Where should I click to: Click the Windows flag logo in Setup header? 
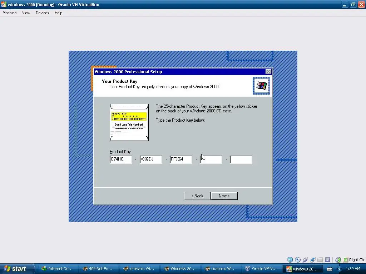coord(261,86)
